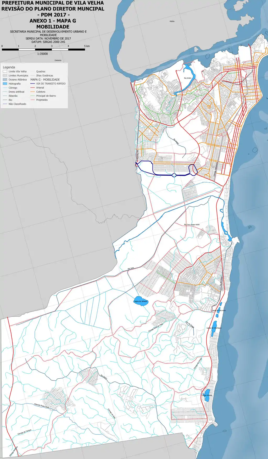268x459 pixels.
Task: Click the Rio Jucu braço norte label
Action: [192, 225]
